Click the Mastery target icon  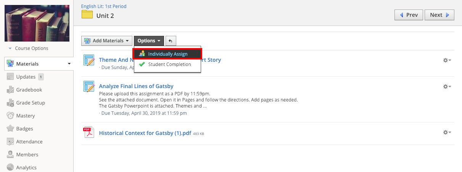(10, 116)
